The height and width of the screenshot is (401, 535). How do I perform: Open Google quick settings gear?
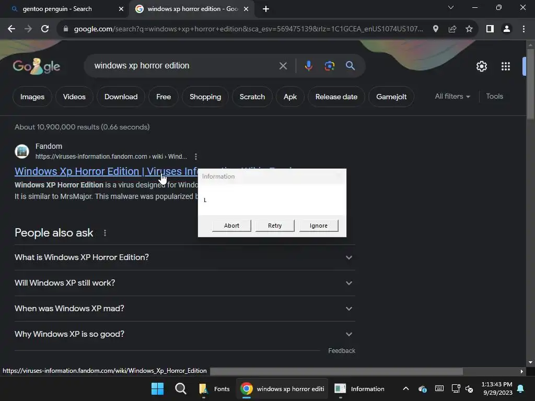(481, 66)
